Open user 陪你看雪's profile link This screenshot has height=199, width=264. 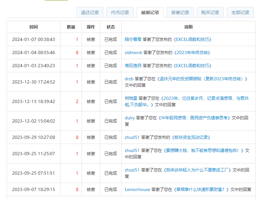(x=133, y=40)
